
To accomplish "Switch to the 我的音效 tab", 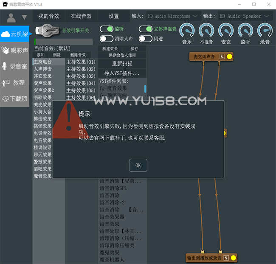I will 49,16.
